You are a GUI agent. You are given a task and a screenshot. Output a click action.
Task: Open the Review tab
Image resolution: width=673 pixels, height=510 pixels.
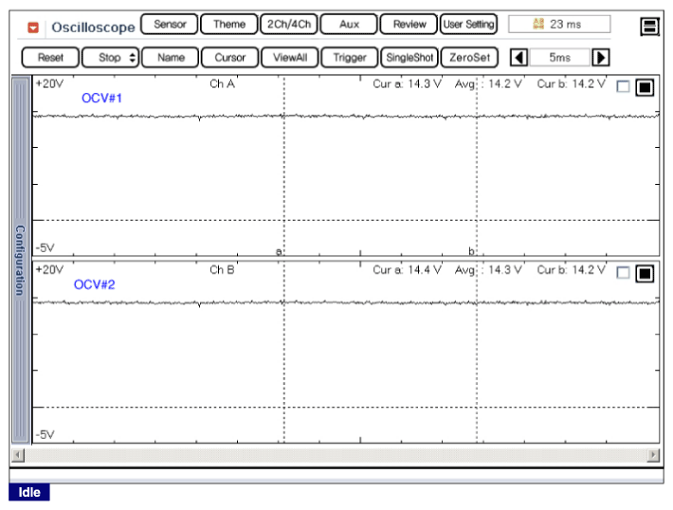[x=409, y=25]
